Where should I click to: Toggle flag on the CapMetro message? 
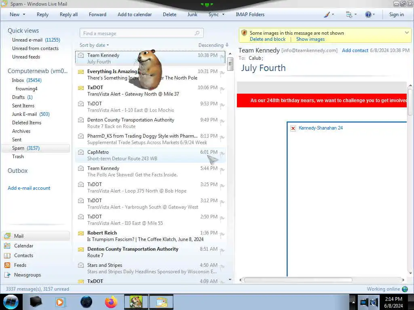coord(222,154)
